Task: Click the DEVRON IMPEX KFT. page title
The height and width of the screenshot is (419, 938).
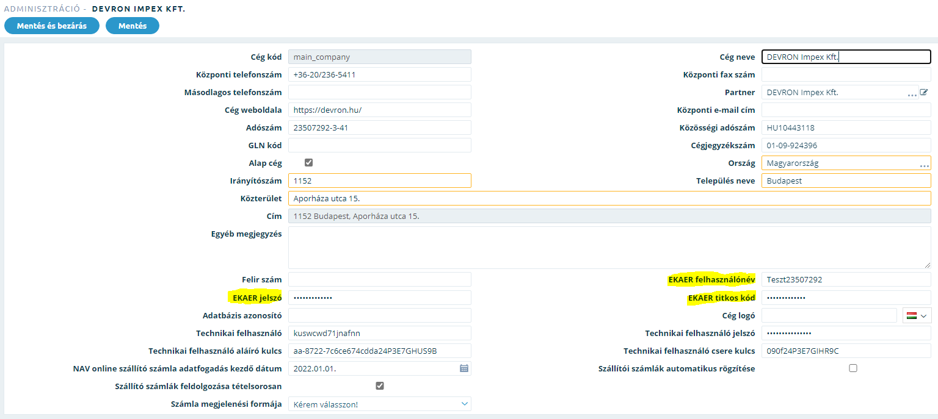Action: [x=139, y=9]
